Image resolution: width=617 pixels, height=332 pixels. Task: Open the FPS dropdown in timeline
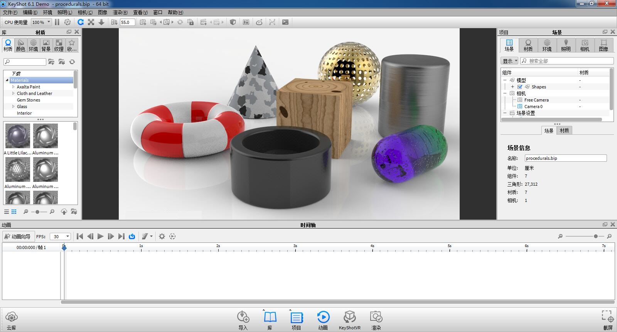click(x=60, y=237)
